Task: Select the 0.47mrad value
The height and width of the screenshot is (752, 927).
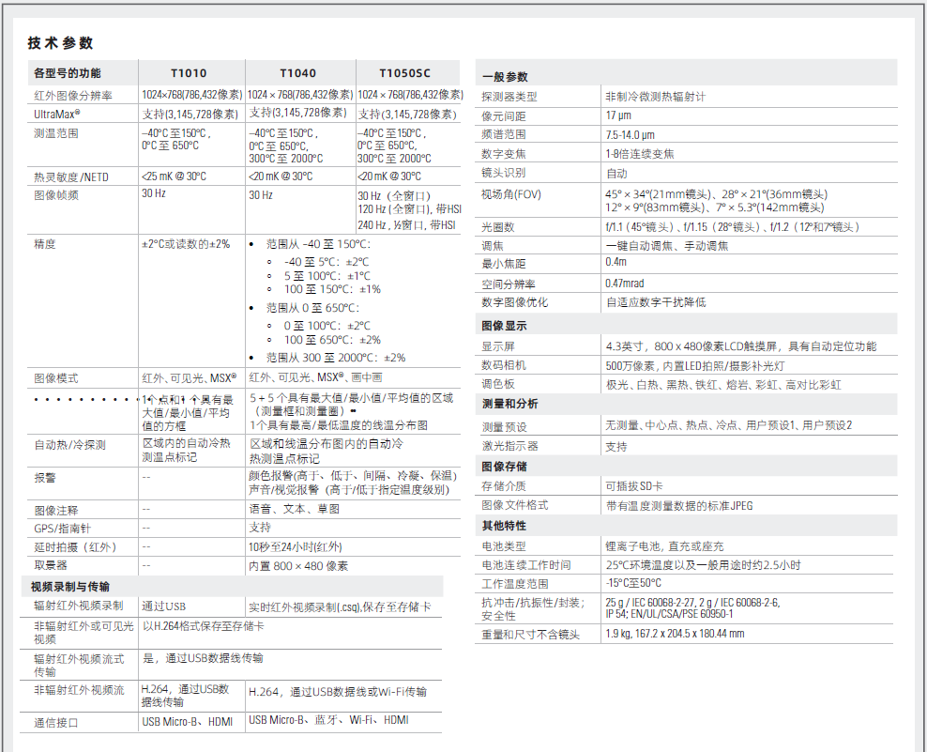Action: [624, 284]
